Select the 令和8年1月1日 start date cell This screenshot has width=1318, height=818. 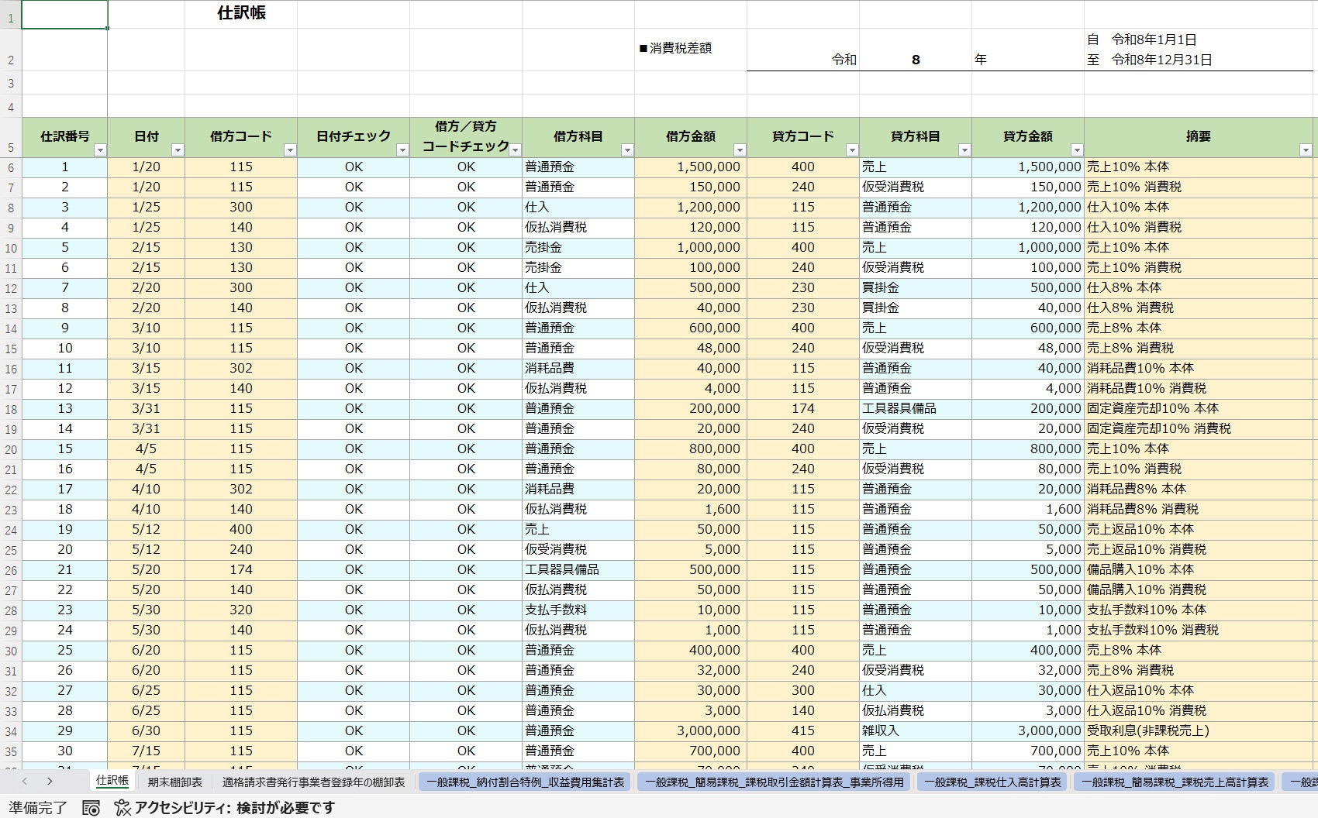[1154, 40]
